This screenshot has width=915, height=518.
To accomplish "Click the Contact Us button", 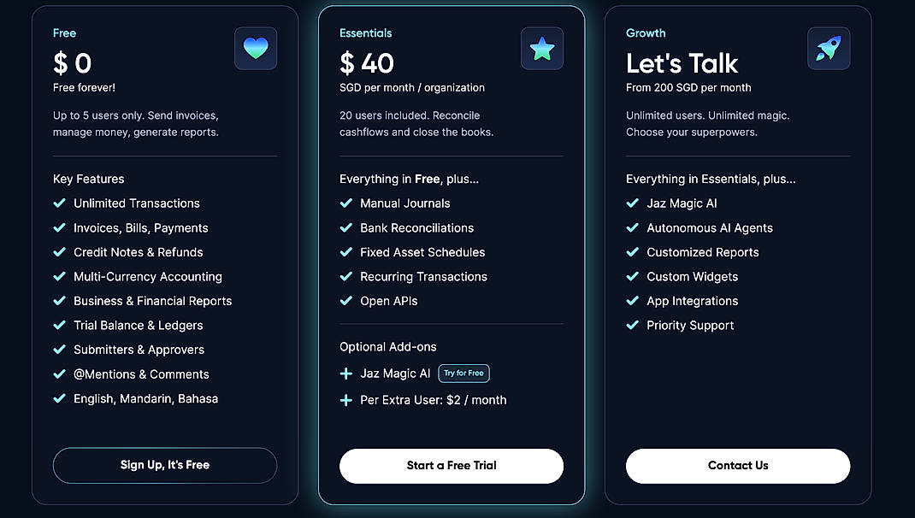I will (737, 466).
